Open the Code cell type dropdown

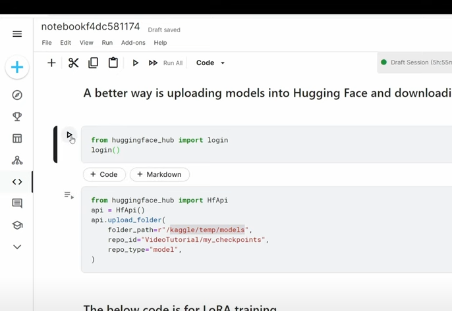coord(210,62)
